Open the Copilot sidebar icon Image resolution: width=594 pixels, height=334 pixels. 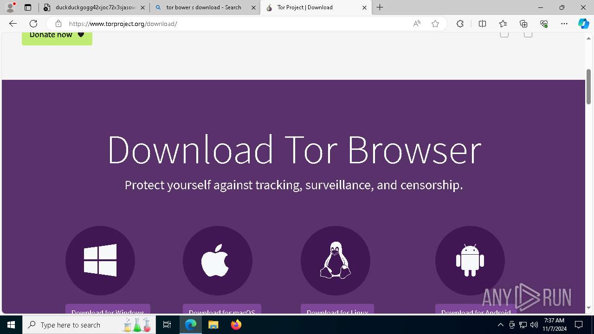(584, 24)
